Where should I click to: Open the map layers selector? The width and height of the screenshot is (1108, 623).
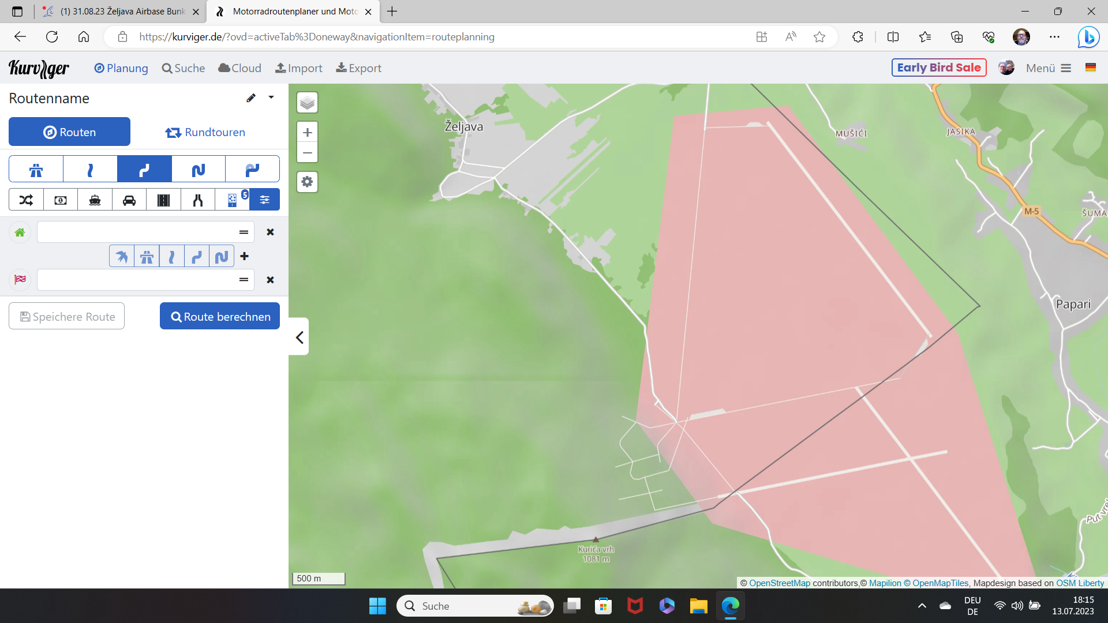coord(307,103)
